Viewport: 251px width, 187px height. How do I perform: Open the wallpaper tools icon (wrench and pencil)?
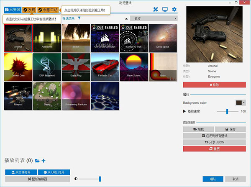point(156,9)
